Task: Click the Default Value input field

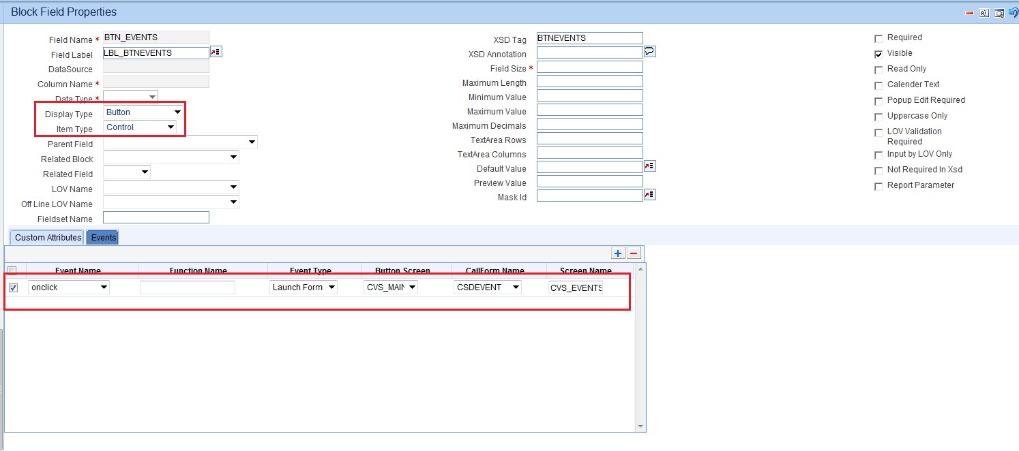Action: point(590,167)
